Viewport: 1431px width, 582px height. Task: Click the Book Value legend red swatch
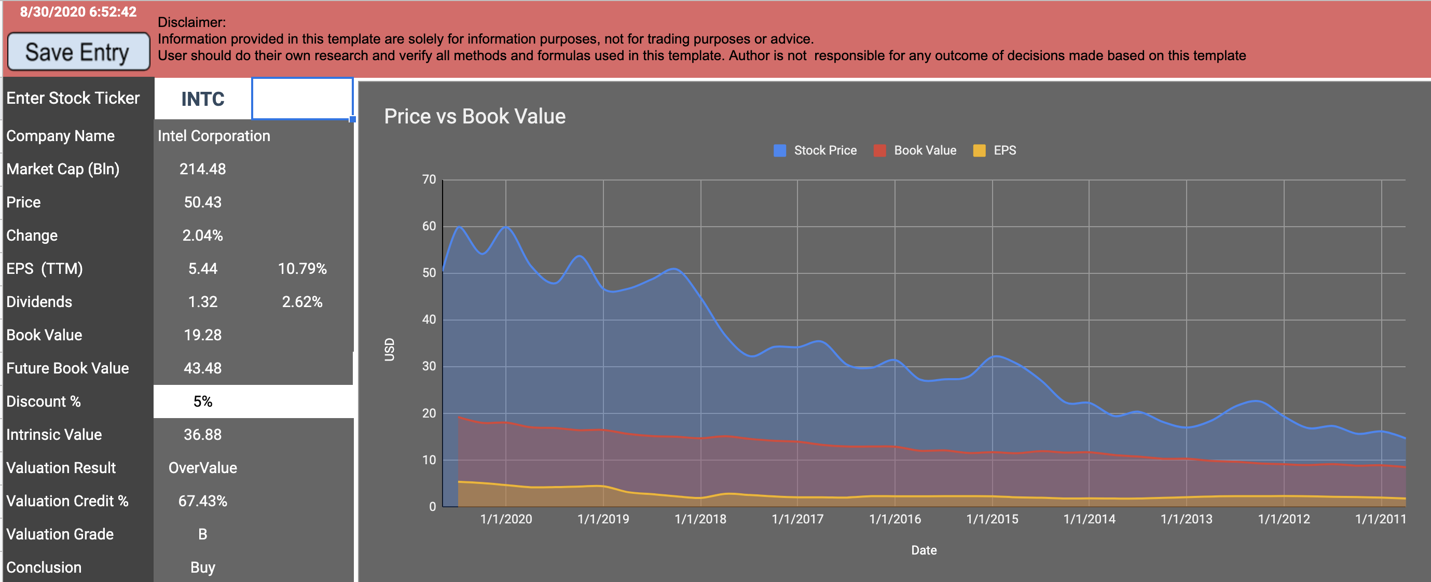tap(879, 150)
